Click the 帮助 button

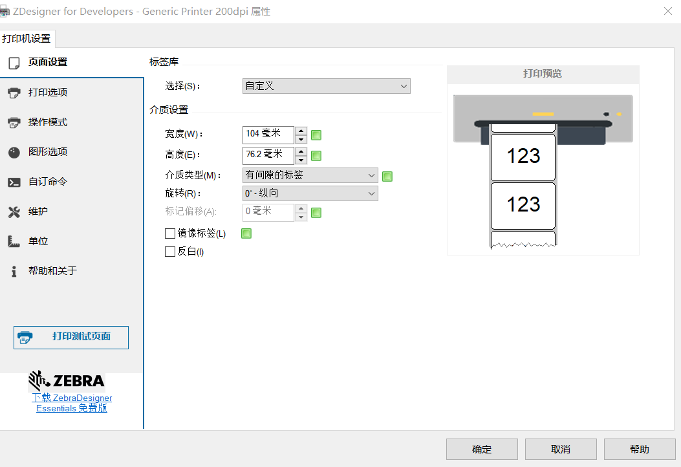click(640, 449)
